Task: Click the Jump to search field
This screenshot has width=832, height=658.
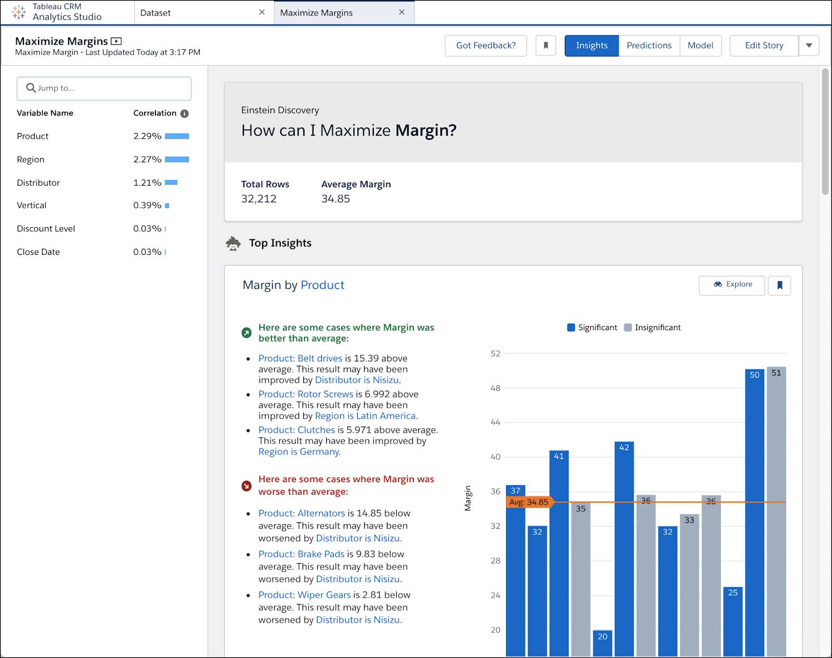Action: 104,88
